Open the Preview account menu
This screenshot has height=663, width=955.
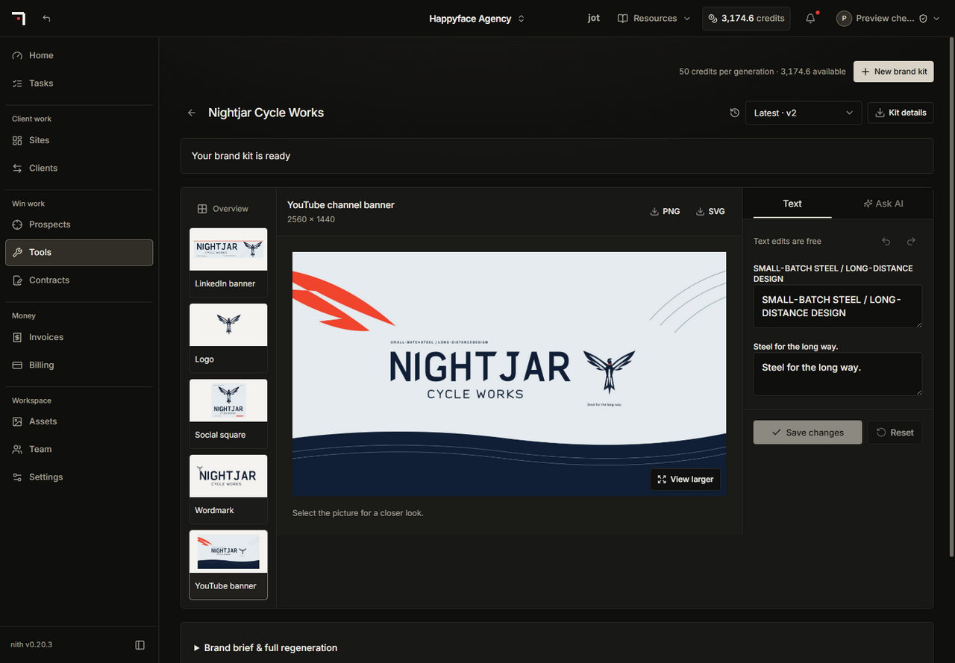886,19
